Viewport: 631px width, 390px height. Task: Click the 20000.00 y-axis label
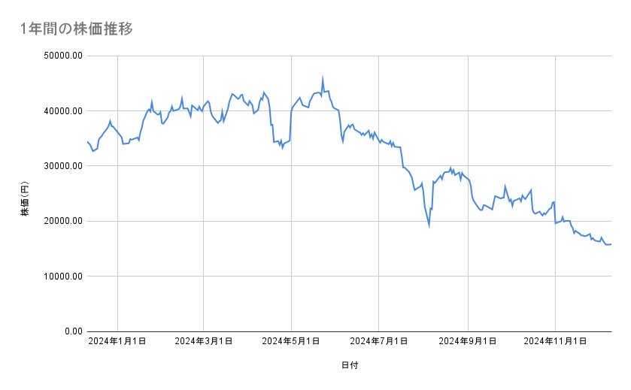[x=62, y=221]
